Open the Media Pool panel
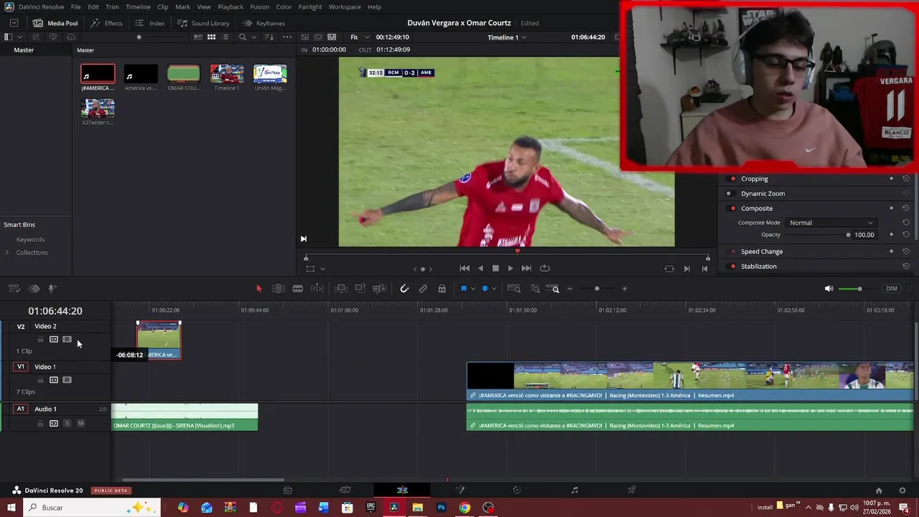The width and height of the screenshot is (919, 517). [x=55, y=23]
